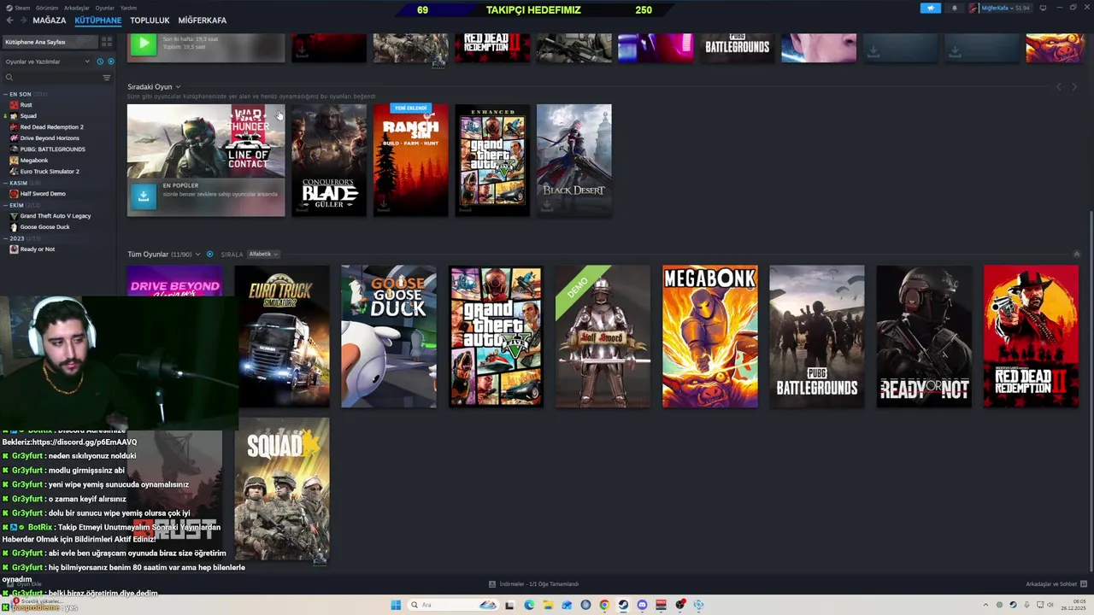
Task: Open Google Chrome from the taskbar
Action: (604, 605)
